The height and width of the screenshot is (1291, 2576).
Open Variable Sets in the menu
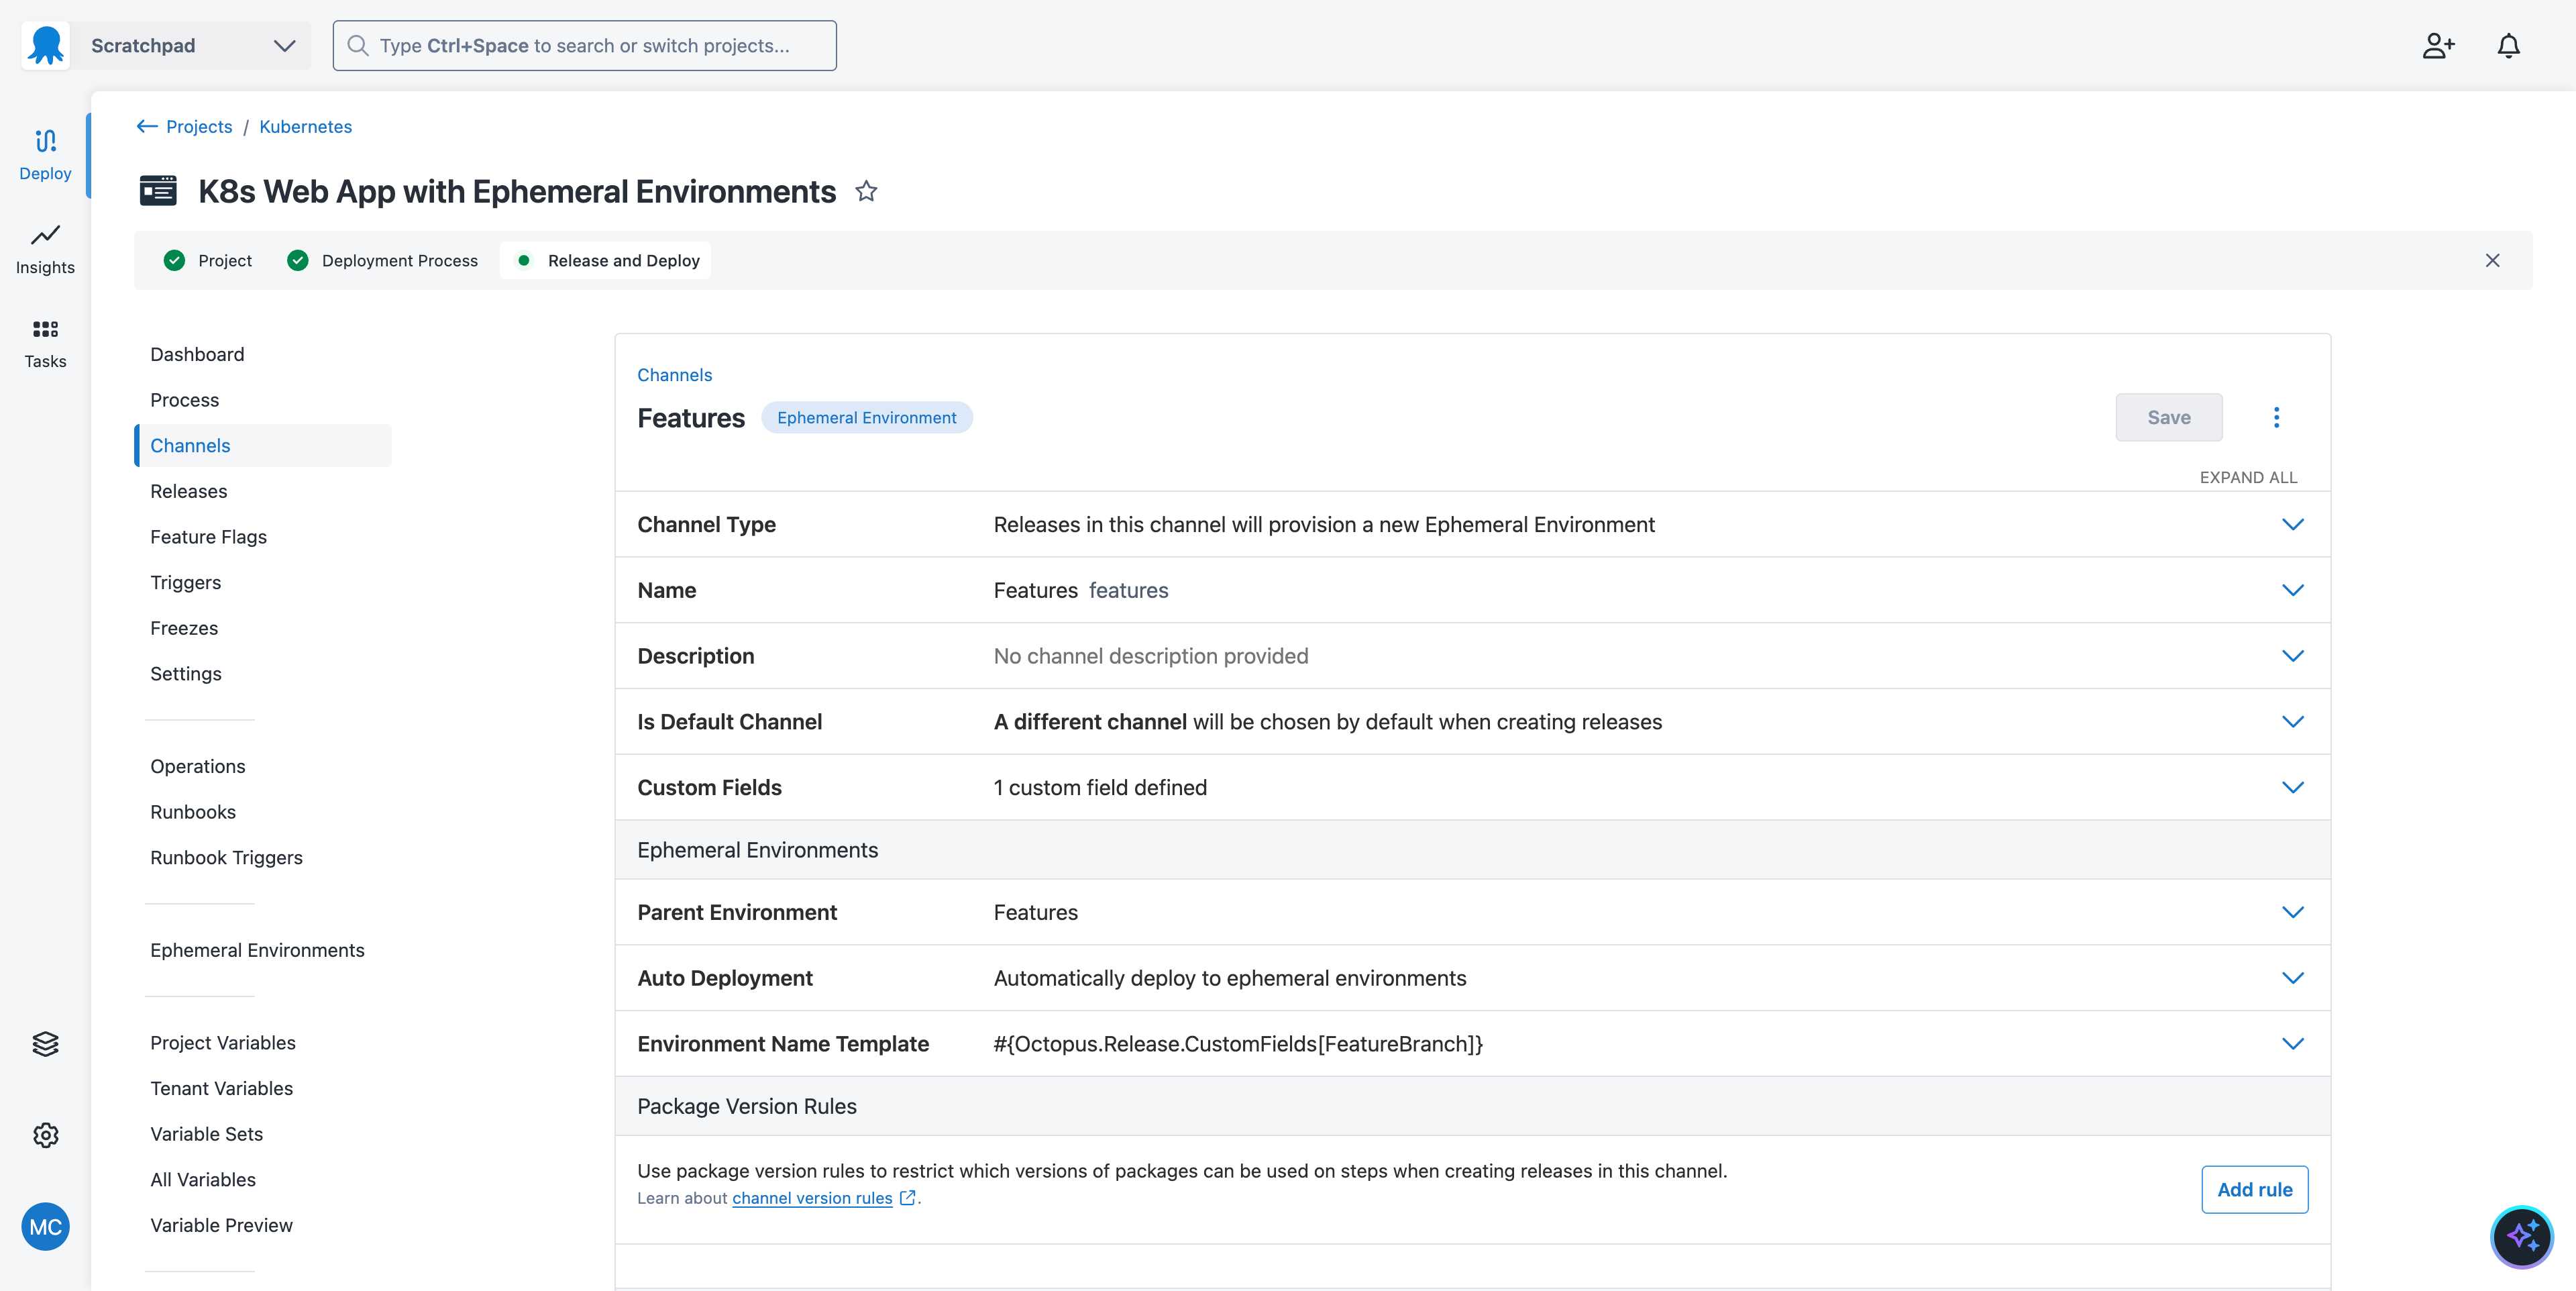(x=206, y=1135)
